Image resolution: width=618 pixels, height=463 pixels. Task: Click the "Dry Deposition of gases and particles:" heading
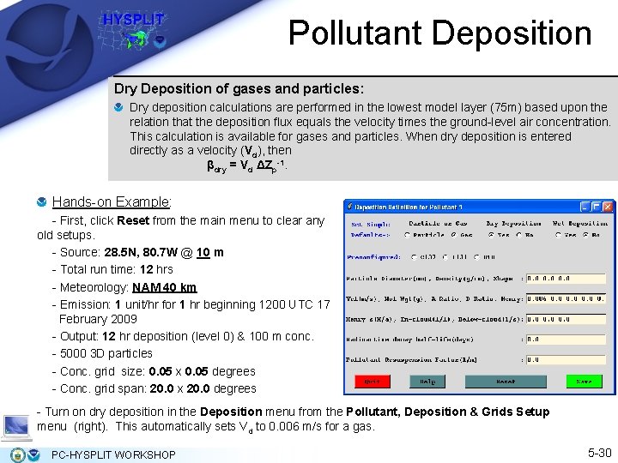tap(239, 88)
